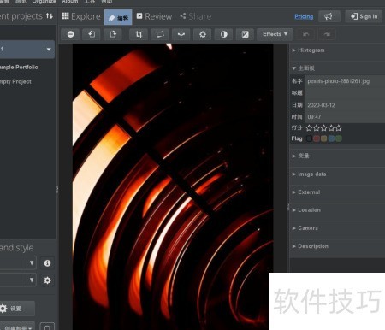Rate the photo three stars
385x330 pixels.
point(323,127)
